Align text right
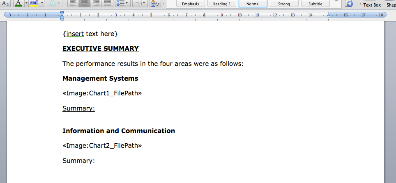 click(x=96, y=3)
